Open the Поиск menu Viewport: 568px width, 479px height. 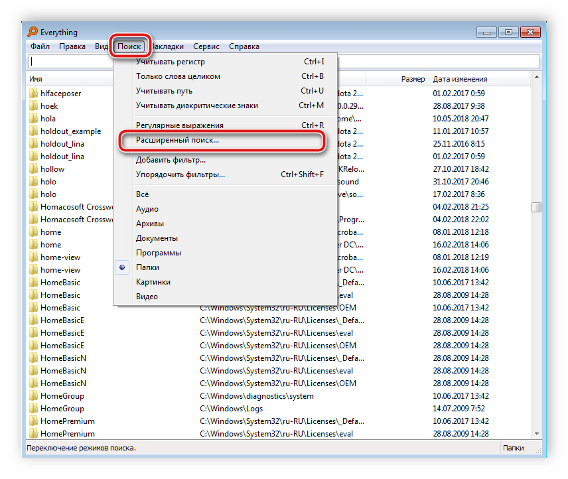point(129,46)
